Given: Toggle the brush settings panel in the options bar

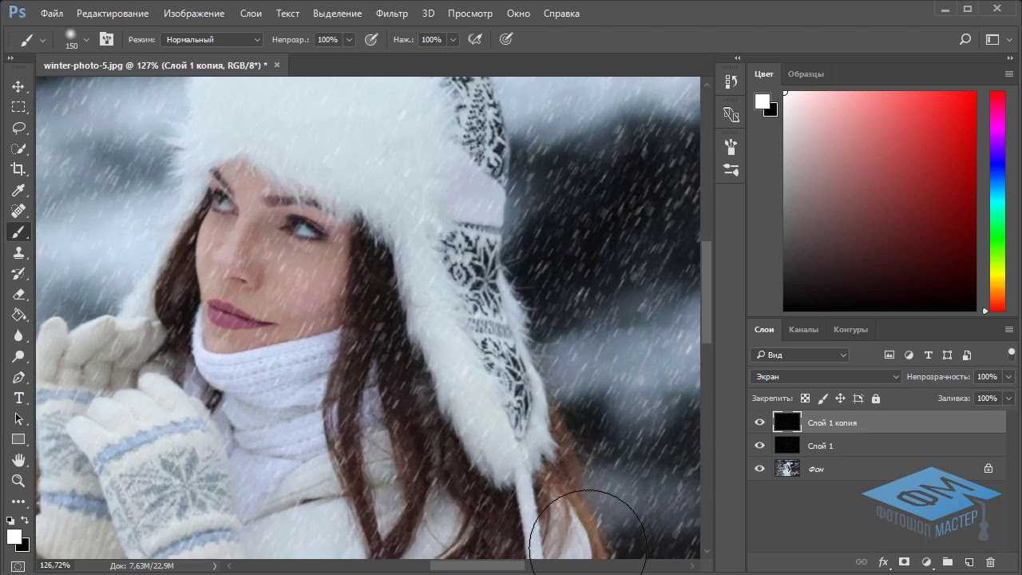Looking at the screenshot, I should (106, 39).
